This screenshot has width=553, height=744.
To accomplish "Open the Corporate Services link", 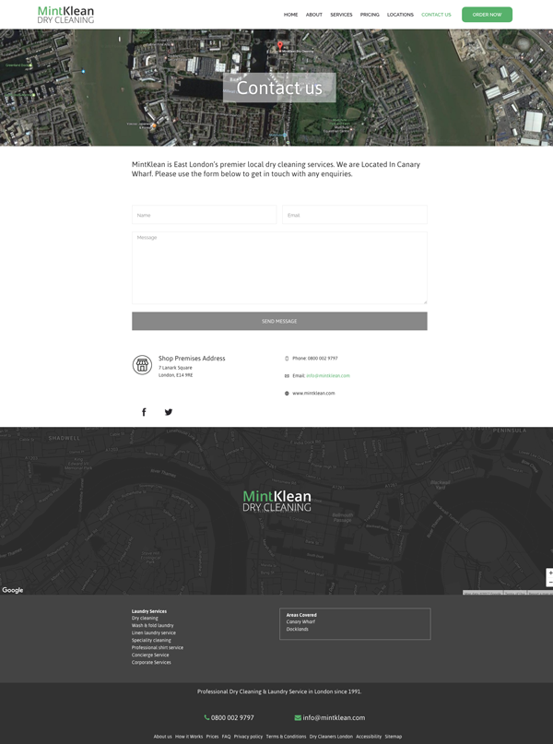I will (x=151, y=662).
